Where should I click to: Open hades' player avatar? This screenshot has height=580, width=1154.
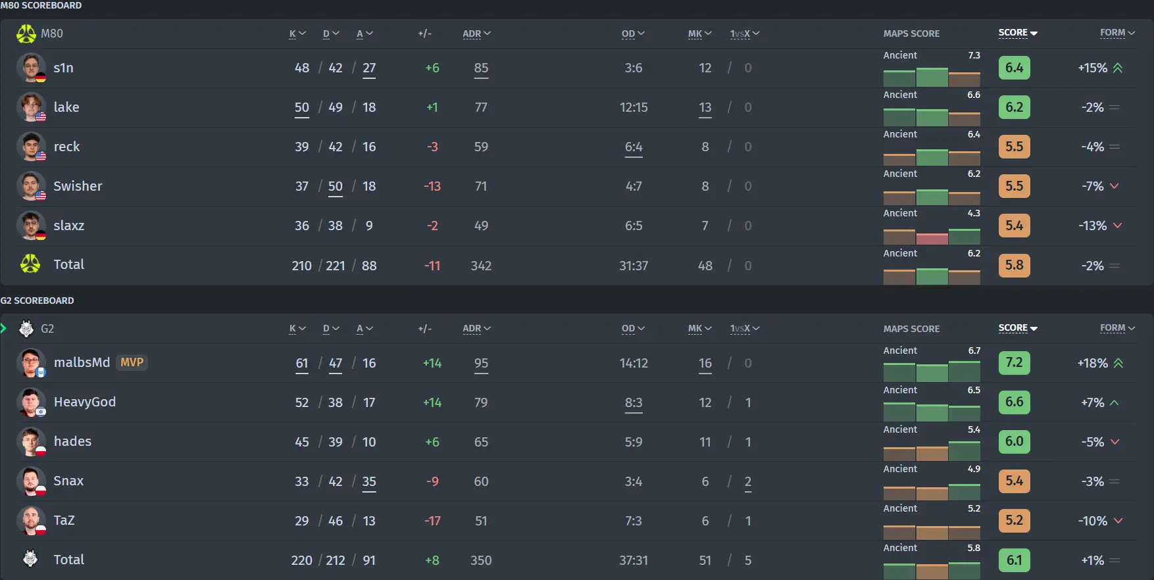point(31,442)
